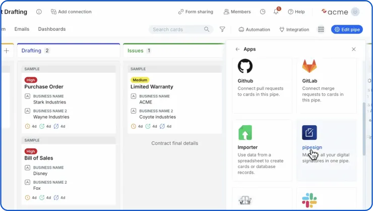Open the activity history clock icon
This screenshot has height=211, width=373.
(263, 12)
